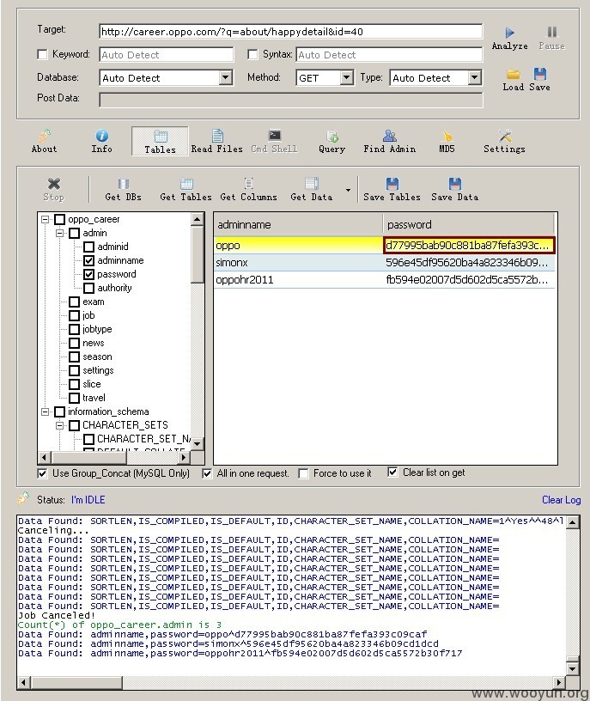Click the settings table checkbox
The image size is (590, 701).
(74, 370)
